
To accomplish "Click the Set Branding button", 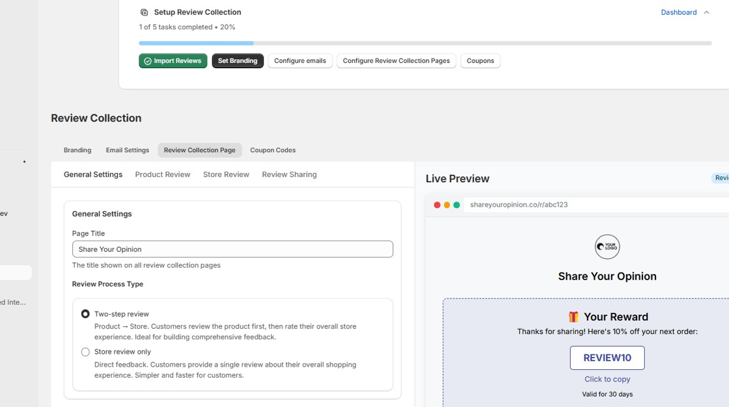I will pyautogui.click(x=238, y=60).
